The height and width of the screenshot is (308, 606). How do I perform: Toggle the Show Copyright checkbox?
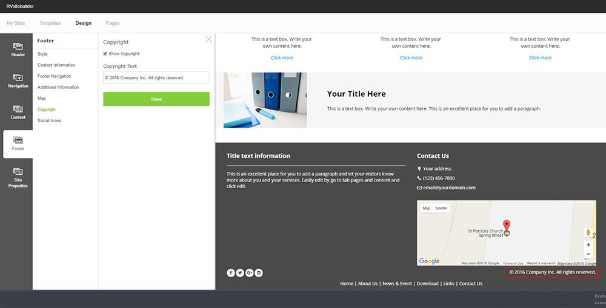coord(105,54)
